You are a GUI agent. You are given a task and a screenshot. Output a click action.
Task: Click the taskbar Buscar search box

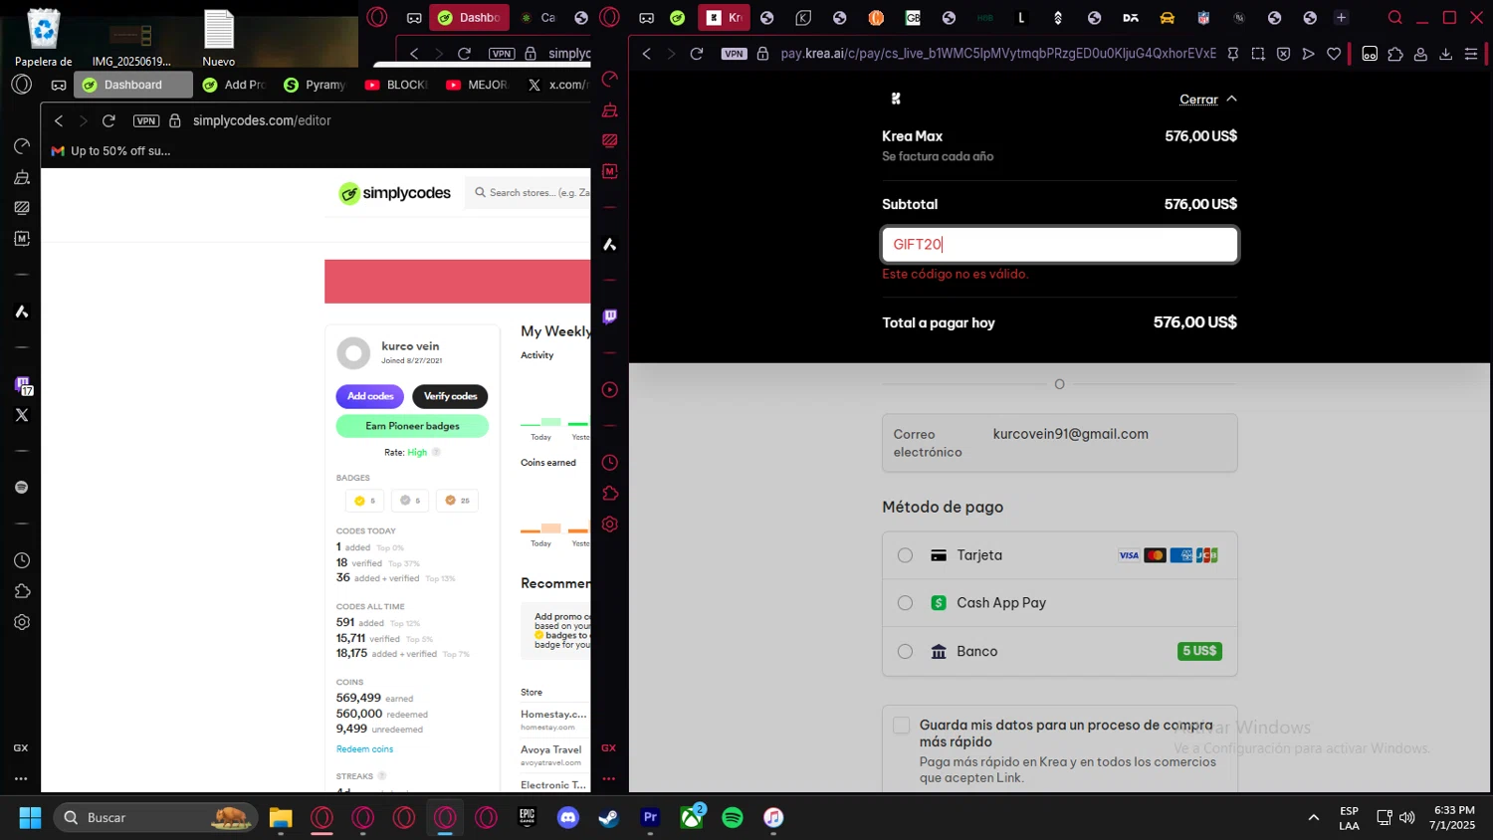[x=156, y=817]
